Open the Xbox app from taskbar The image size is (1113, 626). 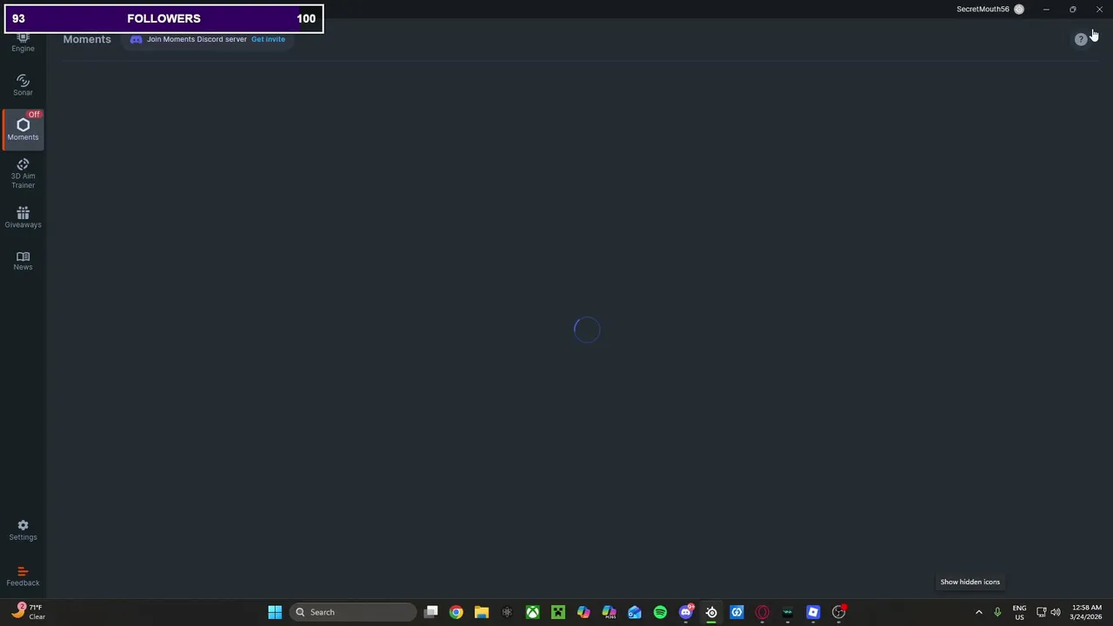pos(532,612)
